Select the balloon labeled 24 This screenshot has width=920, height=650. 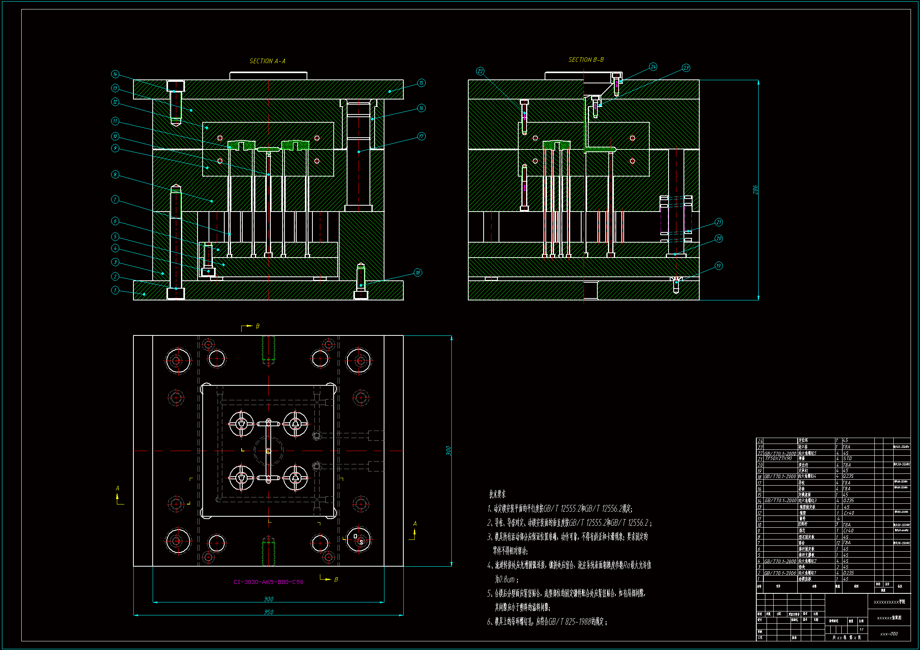click(x=653, y=67)
